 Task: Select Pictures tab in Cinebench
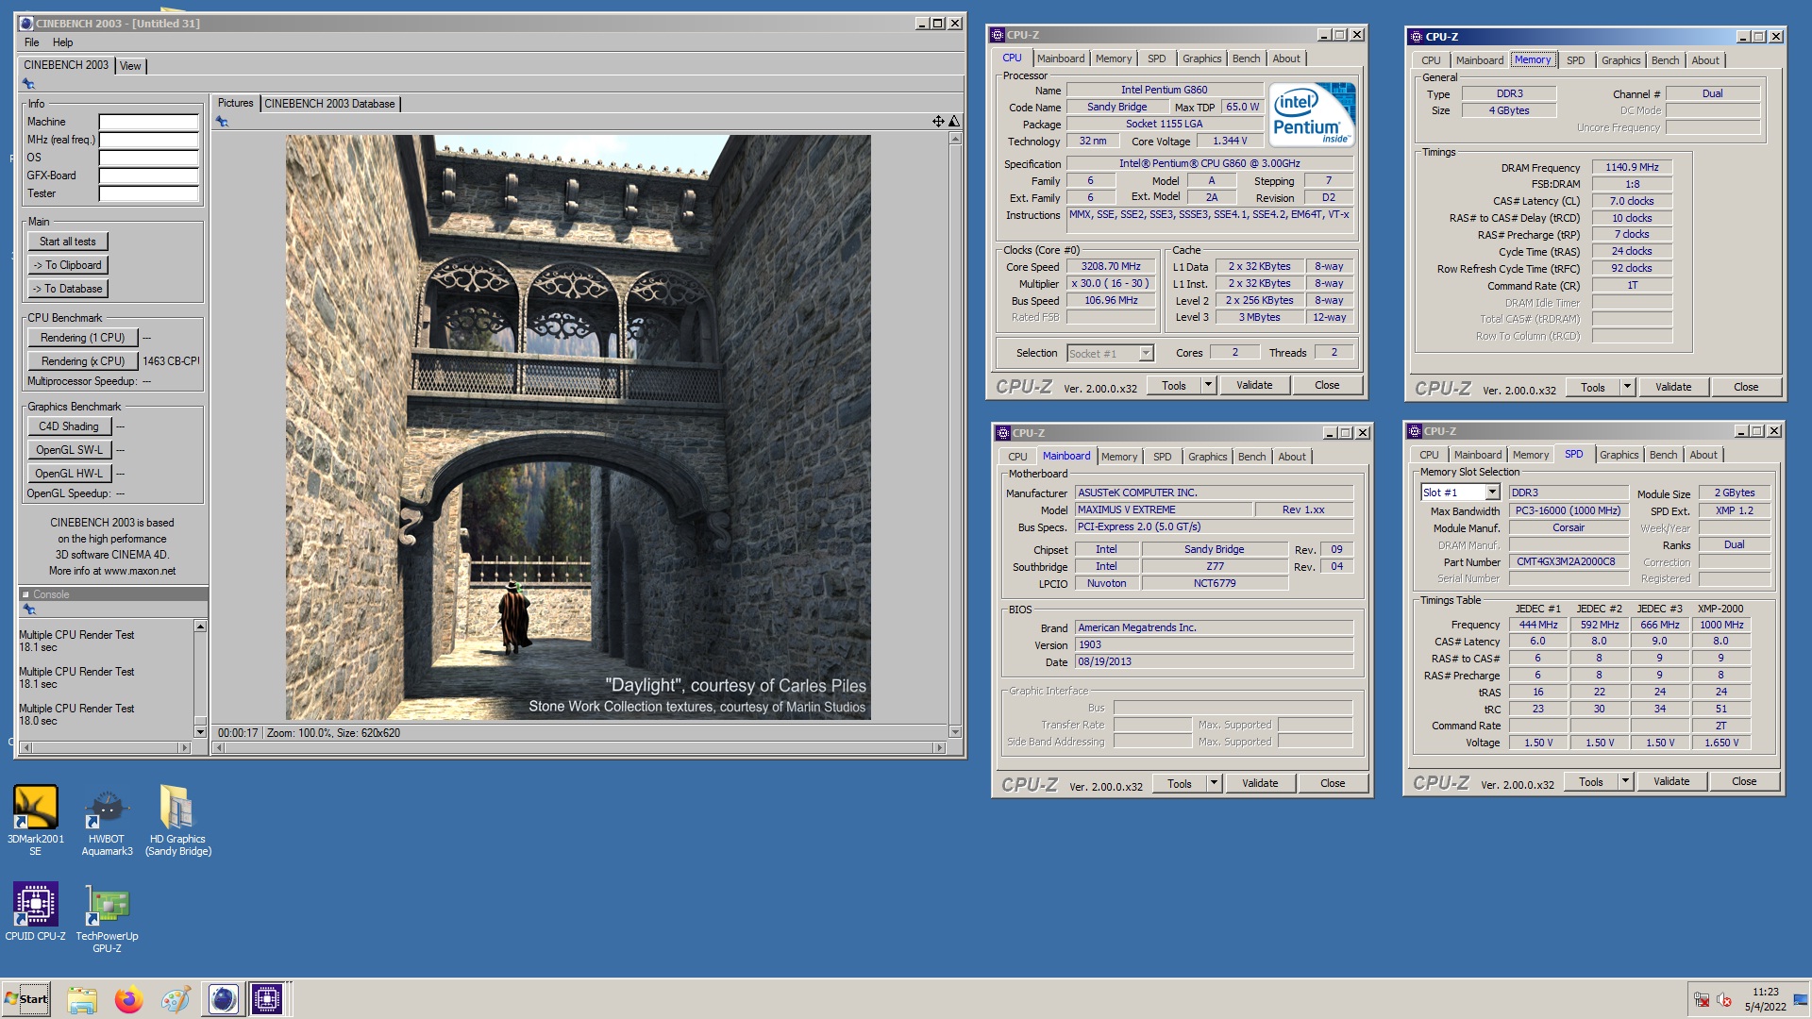235,104
